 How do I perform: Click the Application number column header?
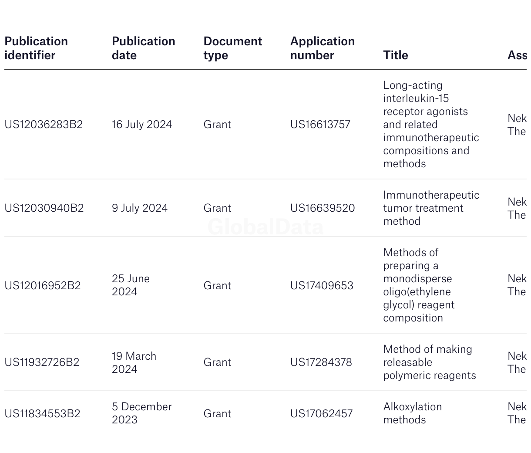tap(323, 48)
